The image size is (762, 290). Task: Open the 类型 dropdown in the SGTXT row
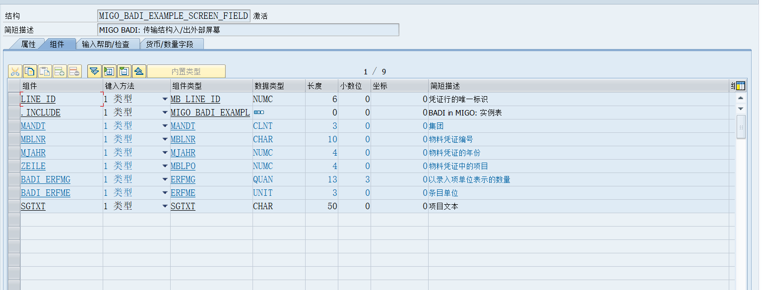(165, 206)
